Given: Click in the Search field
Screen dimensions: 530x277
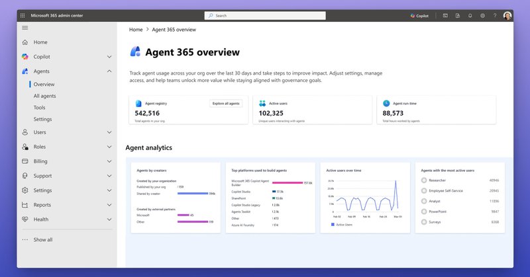Looking at the screenshot, I should [265, 15].
